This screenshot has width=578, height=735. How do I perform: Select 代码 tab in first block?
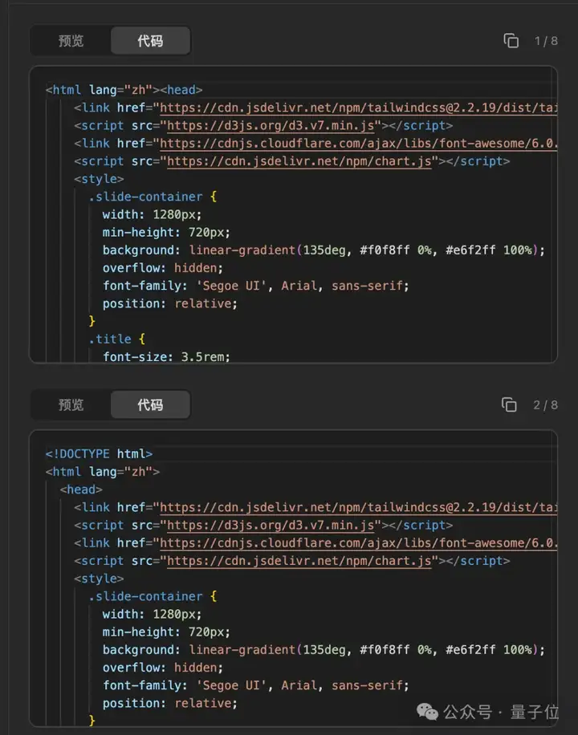pyautogui.click(x=149, y=41)
